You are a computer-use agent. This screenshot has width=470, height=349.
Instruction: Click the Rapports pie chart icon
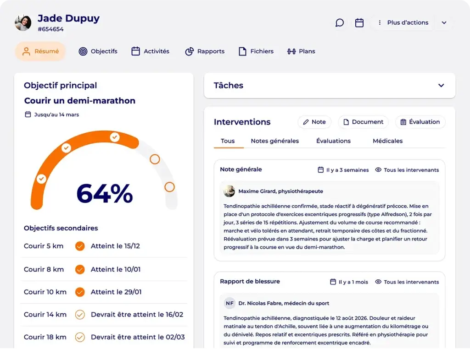(189, 51)
